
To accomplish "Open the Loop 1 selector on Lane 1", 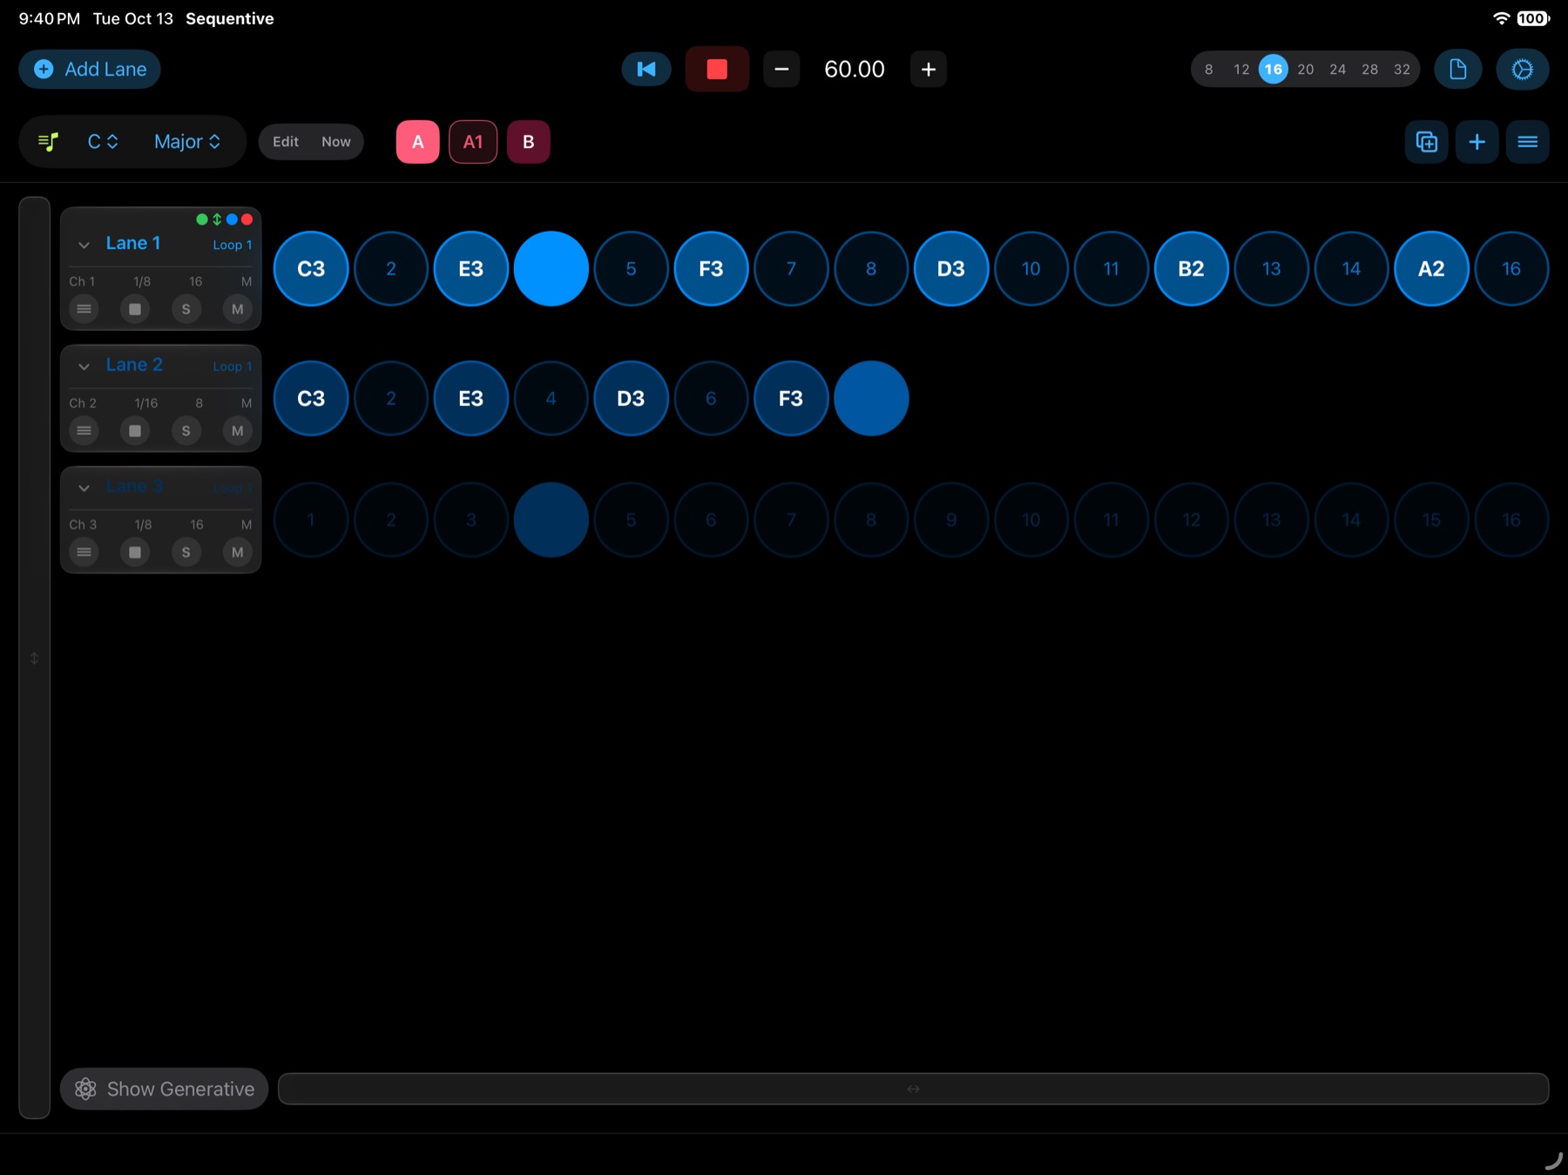I will (233, 245).
